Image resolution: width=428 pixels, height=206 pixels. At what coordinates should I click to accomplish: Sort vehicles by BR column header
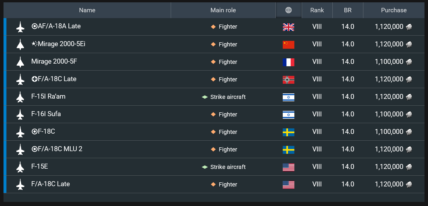coord(348,10)
